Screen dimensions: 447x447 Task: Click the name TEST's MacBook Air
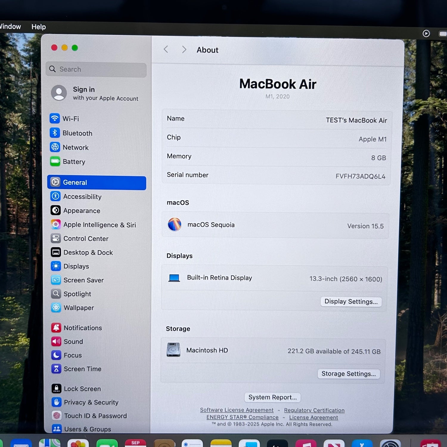(356, 120)
